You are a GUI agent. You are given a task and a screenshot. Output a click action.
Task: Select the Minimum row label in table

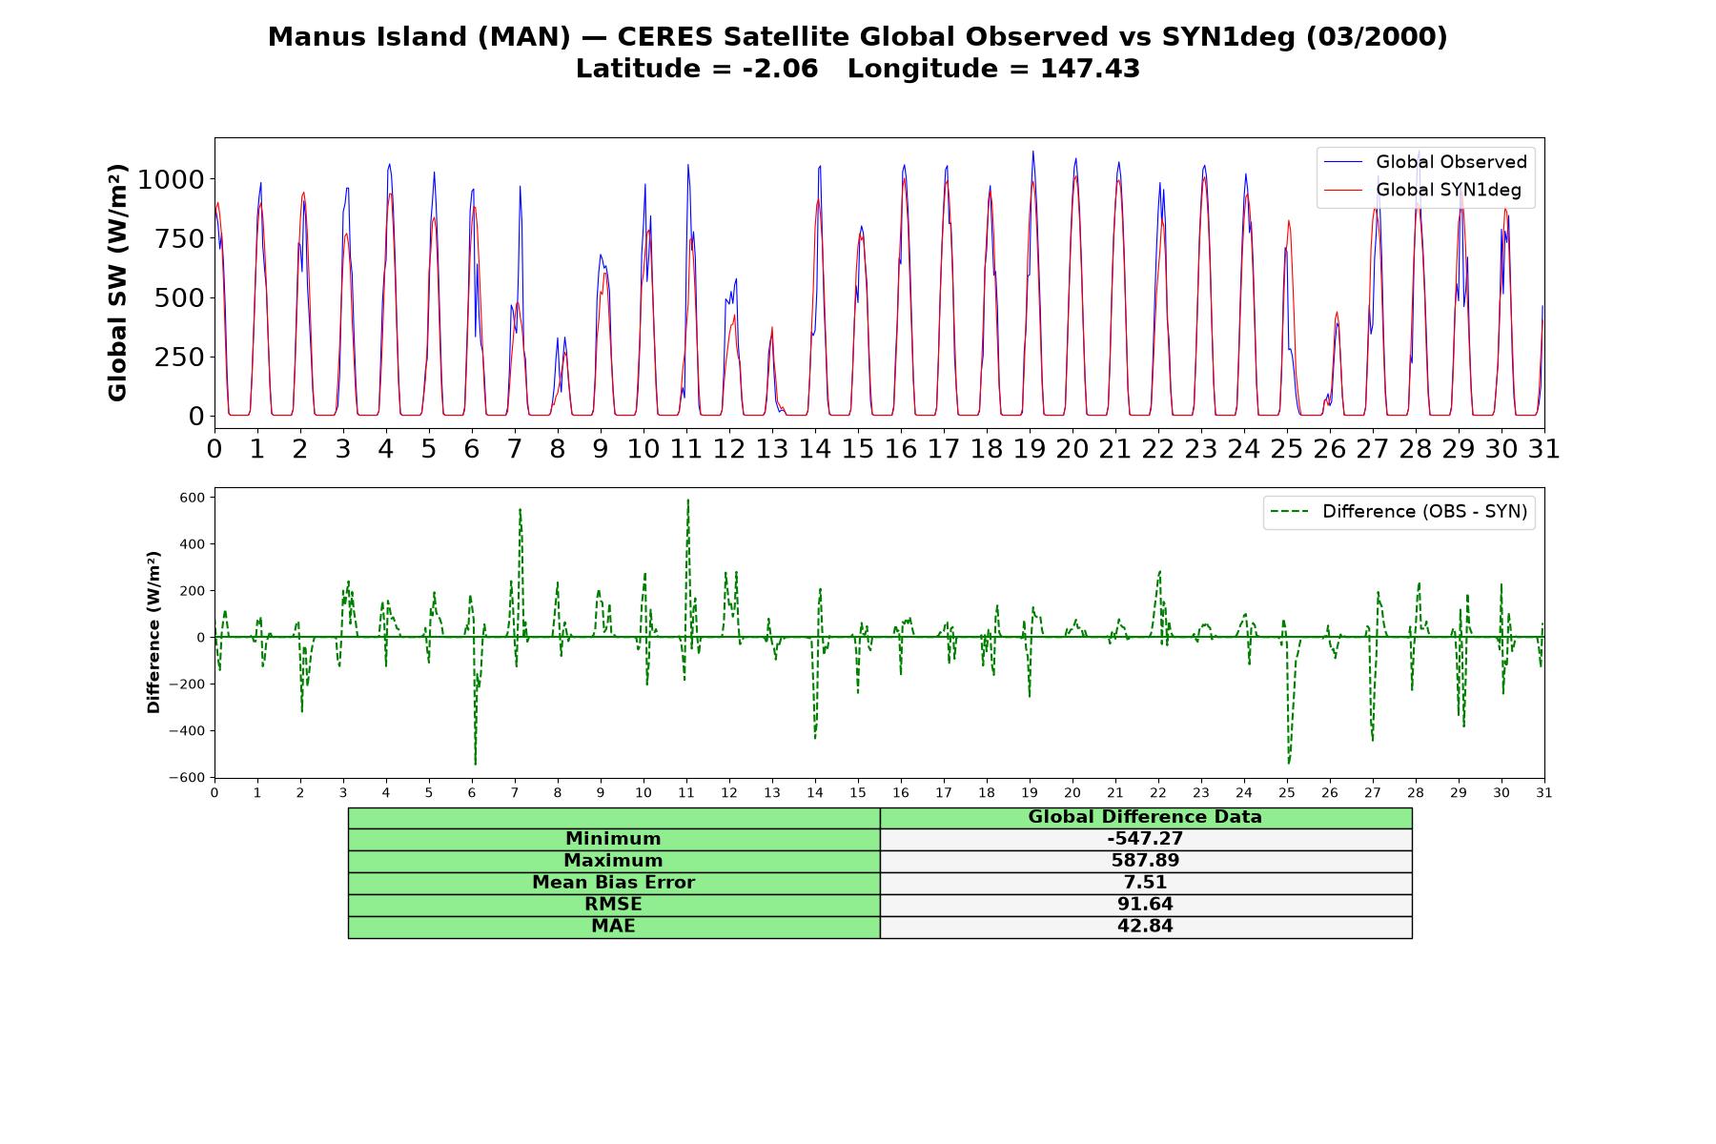click(613, 839)
